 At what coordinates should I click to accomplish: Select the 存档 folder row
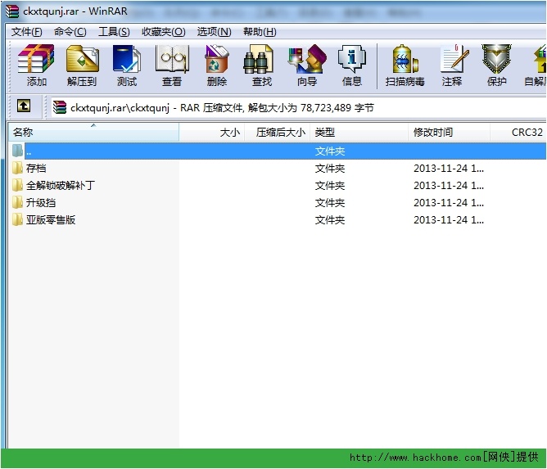pyautogui.click(x=278, y=168)
